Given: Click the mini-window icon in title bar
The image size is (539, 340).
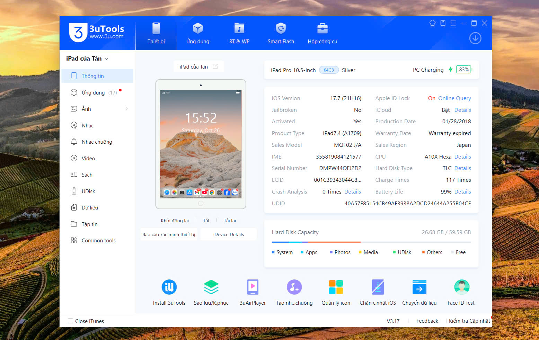Looking at the screenshot, I should tap(443, 23).
